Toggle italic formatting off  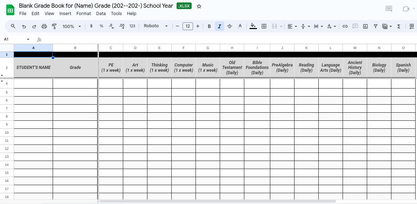tap(219, 26)
